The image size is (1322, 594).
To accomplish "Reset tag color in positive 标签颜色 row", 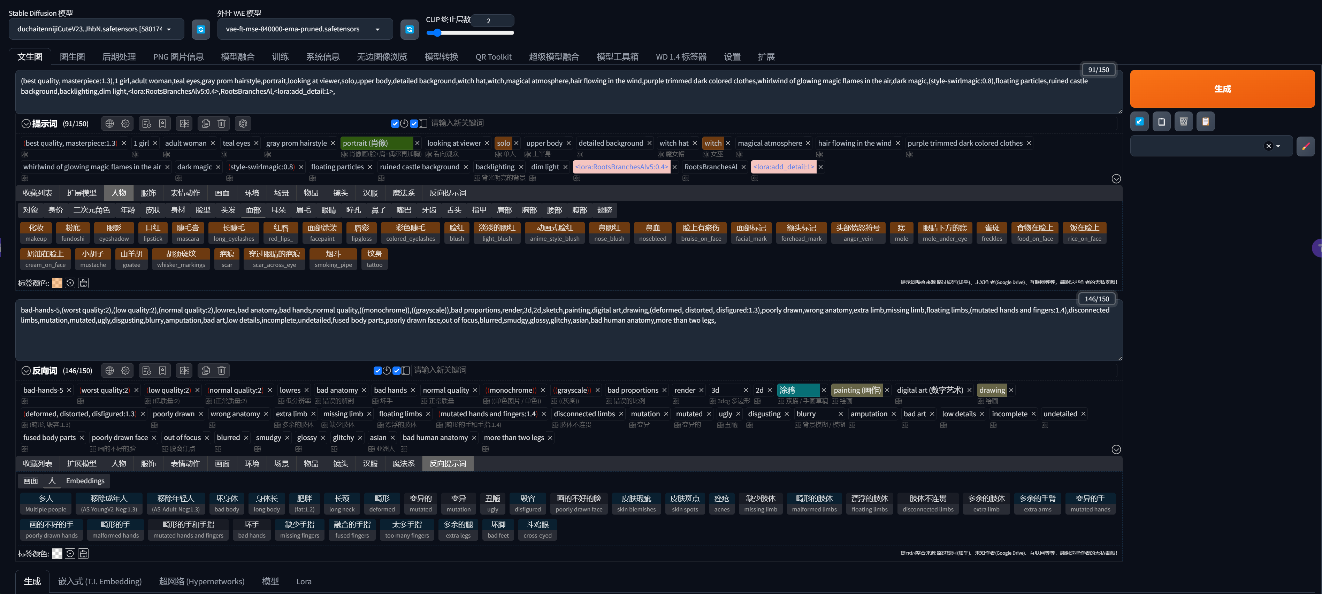I will click(70, 283).
